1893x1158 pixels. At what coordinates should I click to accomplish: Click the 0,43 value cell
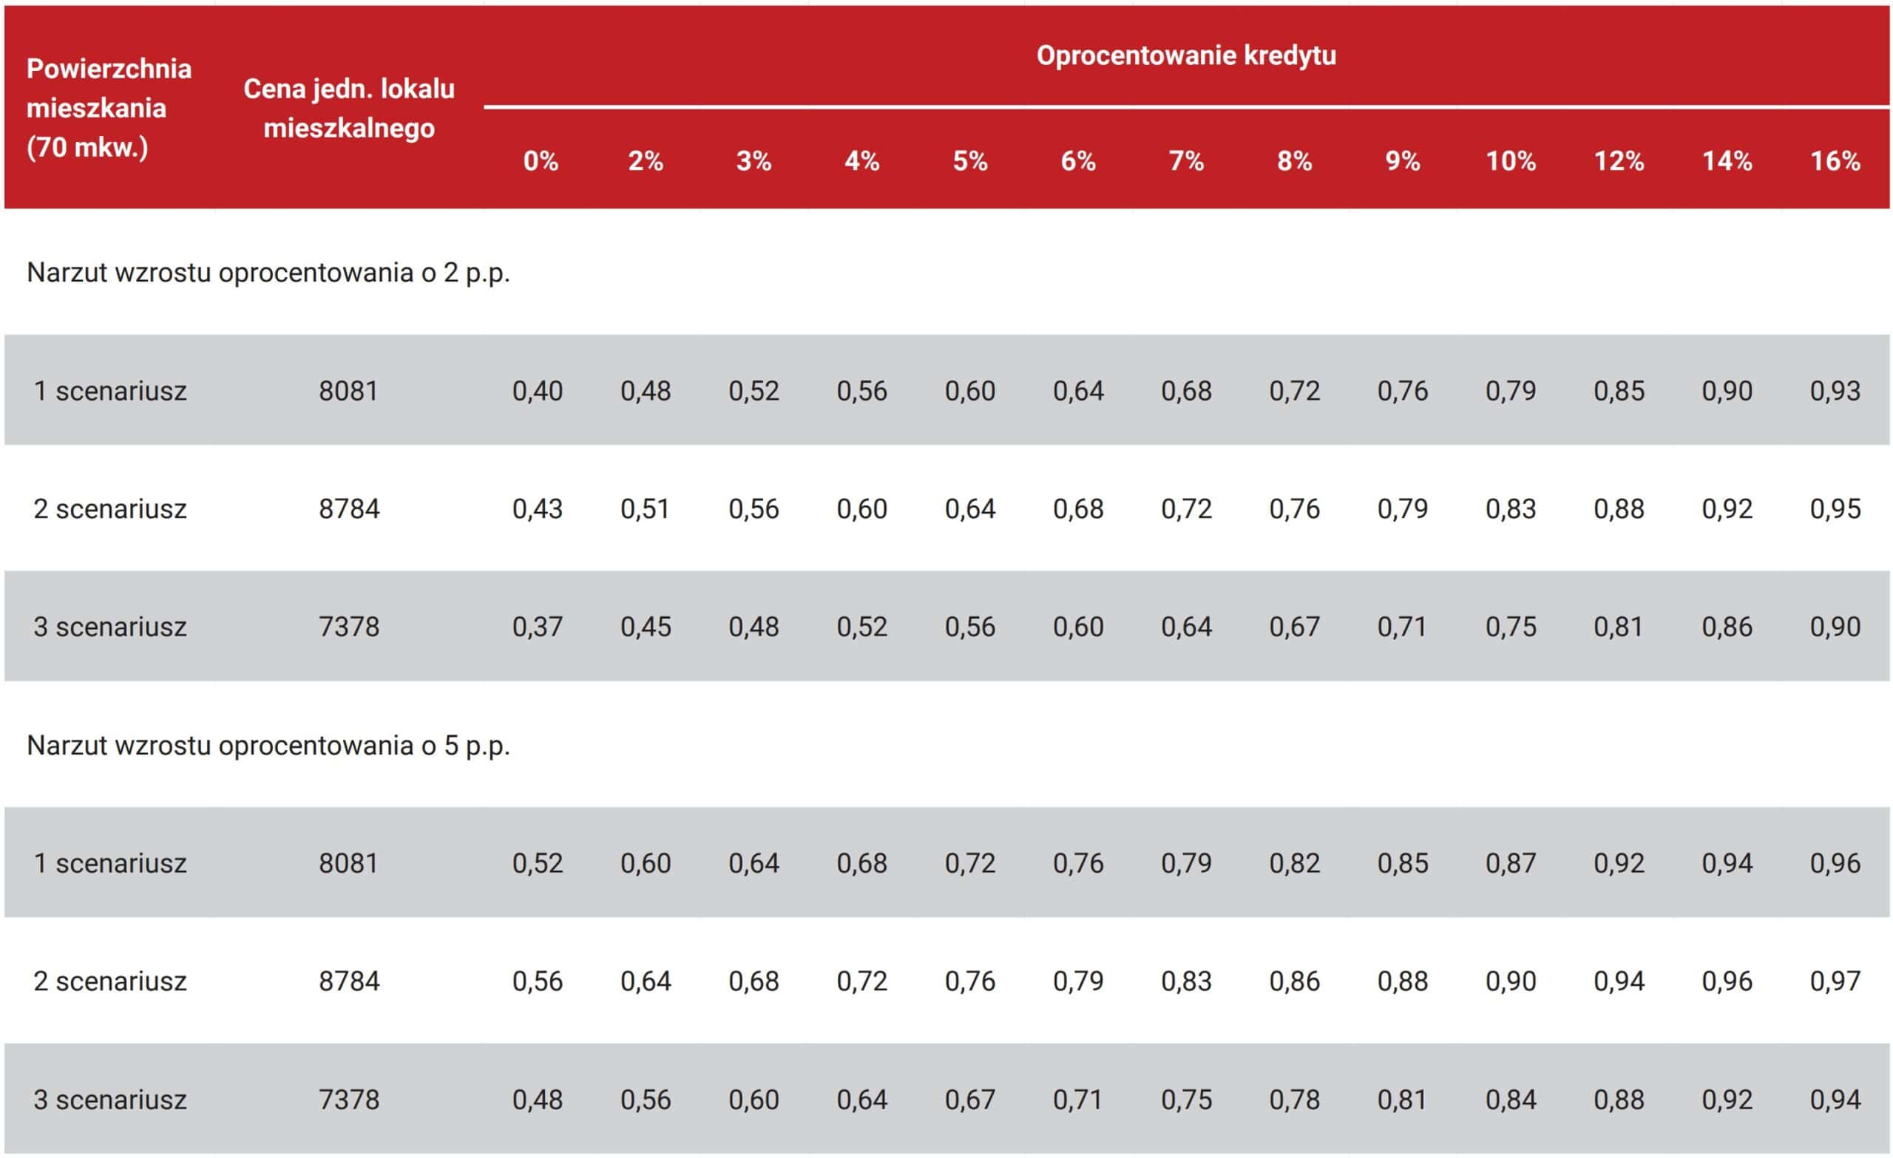537,509
